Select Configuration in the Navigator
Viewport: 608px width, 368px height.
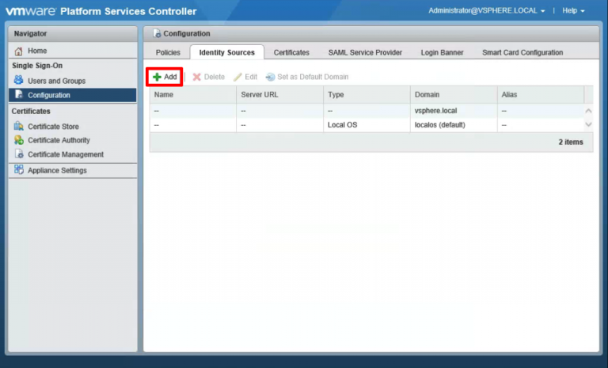(73, 95)
